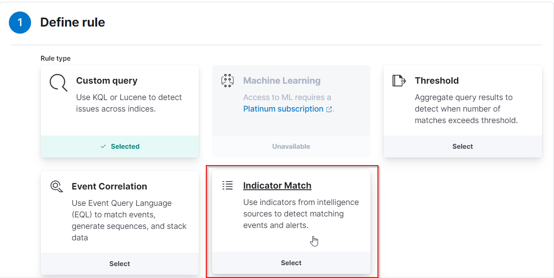Click the Custom query card title
This screenshot has width=554, height=278.
coord(107,81)
